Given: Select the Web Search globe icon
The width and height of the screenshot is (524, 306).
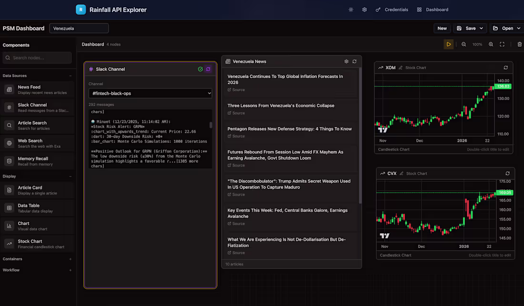Looking at the screenshot, I should point(10,143).
